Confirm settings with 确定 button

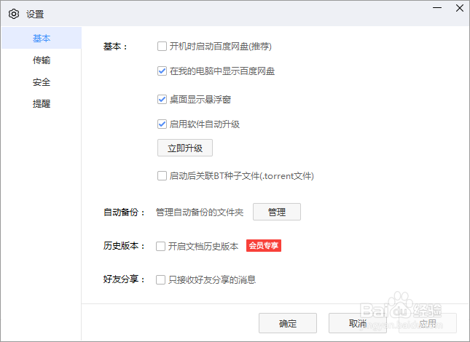(x=288, y=323)
